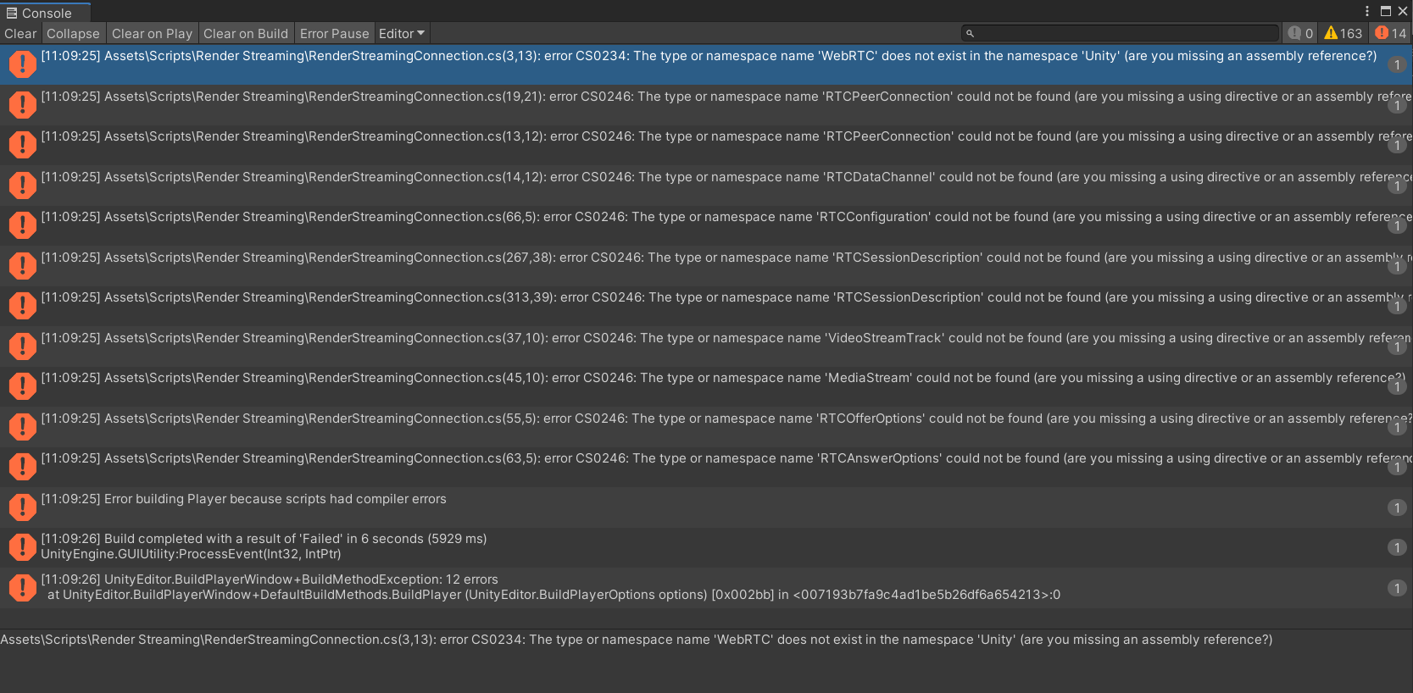1413x693 pixels.
Task: Select the RTCOfferOptions error log entry
Action: coord(593,418)
